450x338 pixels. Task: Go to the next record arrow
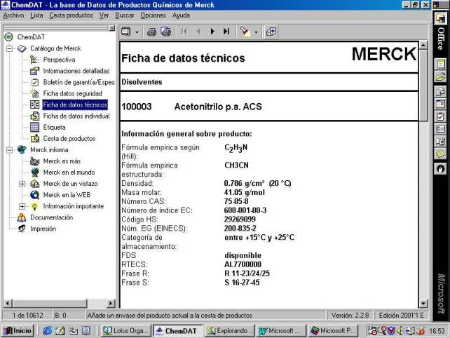click(212, 32)
